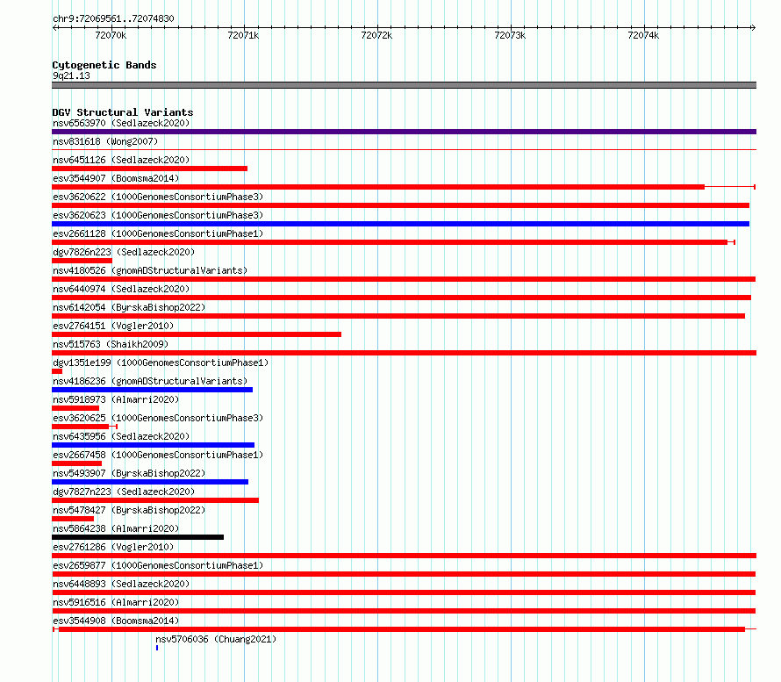Select the black nsv5864238 variant bar
781x682 pixels.
pyautogui.click(x=138, y=537)
